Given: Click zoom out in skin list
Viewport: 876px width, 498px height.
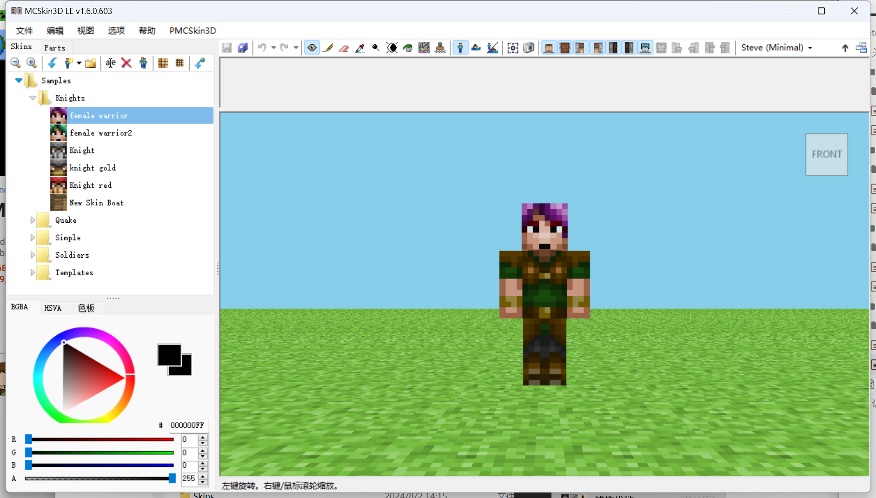Looking at the screenshot, I should click(16, 63).
